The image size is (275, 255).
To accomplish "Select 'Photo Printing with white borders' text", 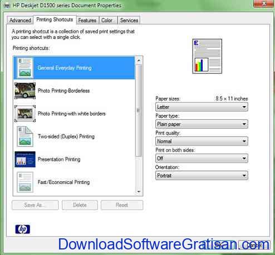I will point(72,113).
